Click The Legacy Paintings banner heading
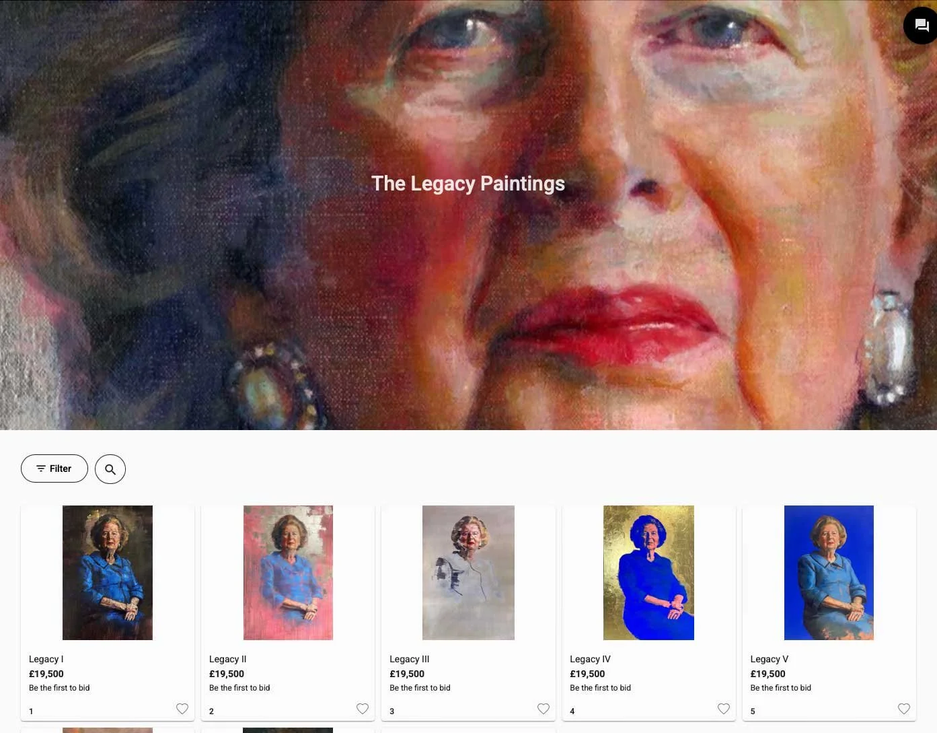This screenshot has width=937, height=733. coord(468,184)
